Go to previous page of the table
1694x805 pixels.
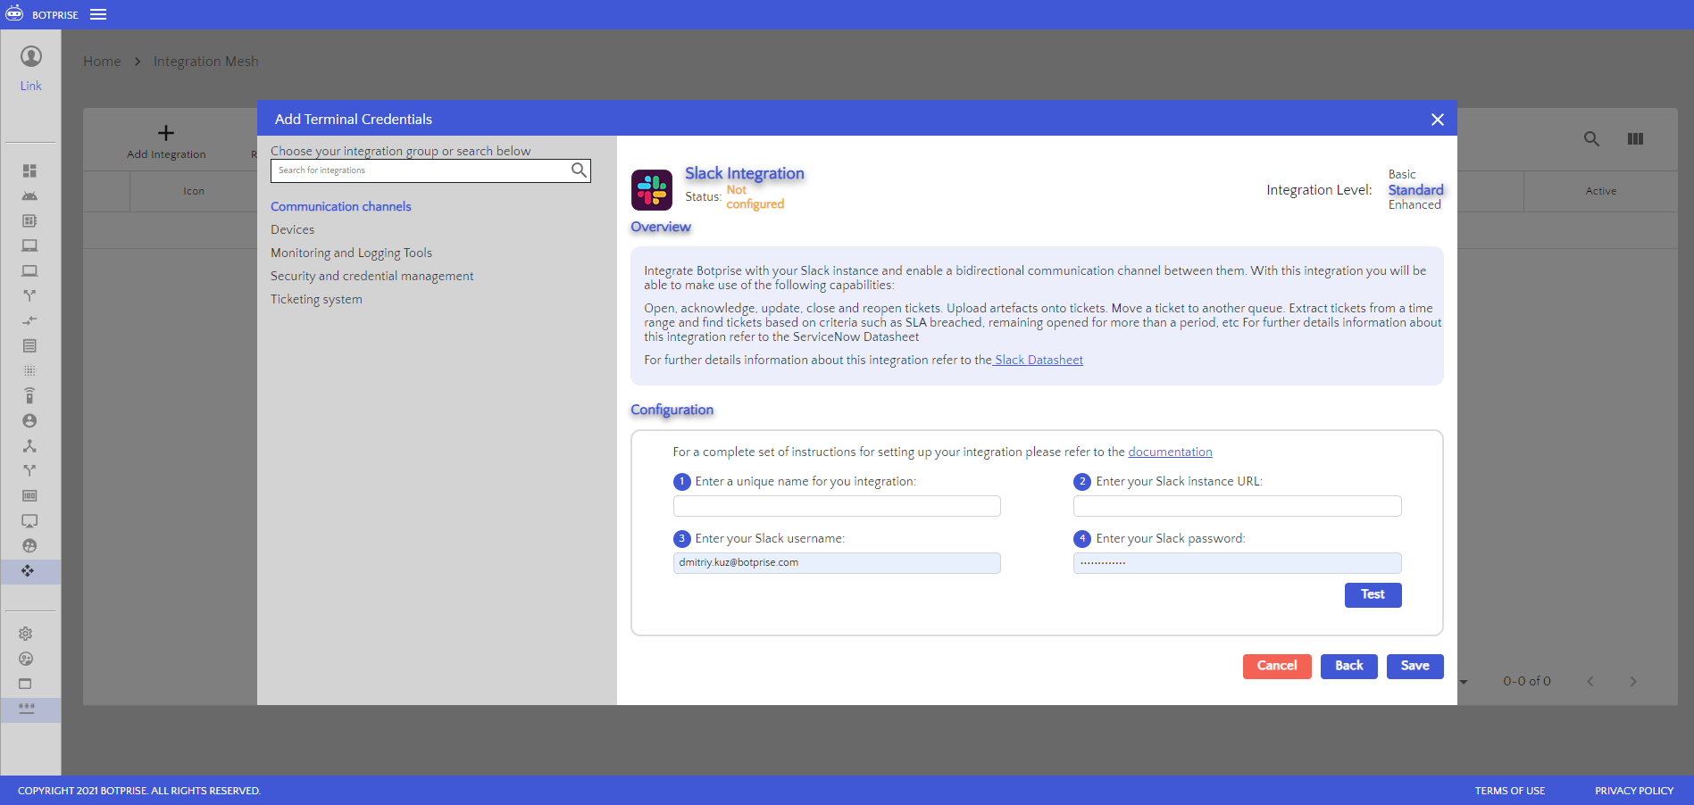pos(1590,681)
